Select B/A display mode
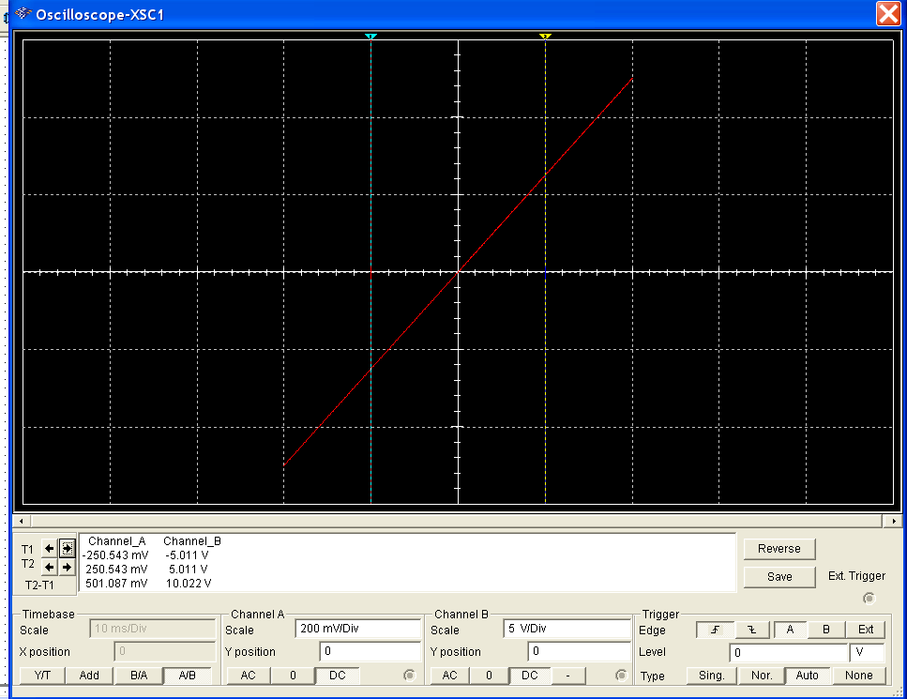907x699 pixels. 139,676
